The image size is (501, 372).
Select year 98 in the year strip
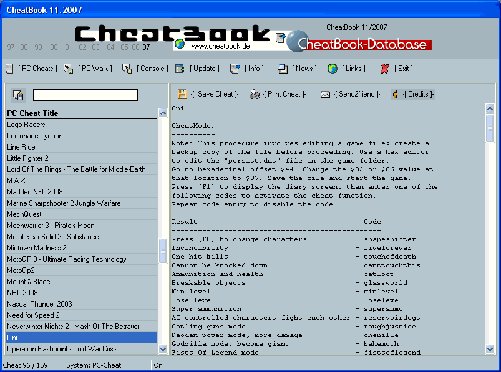click(x=24, y=47)
